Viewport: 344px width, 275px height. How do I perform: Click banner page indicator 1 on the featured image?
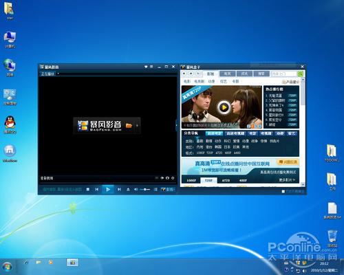click(248, 126)
